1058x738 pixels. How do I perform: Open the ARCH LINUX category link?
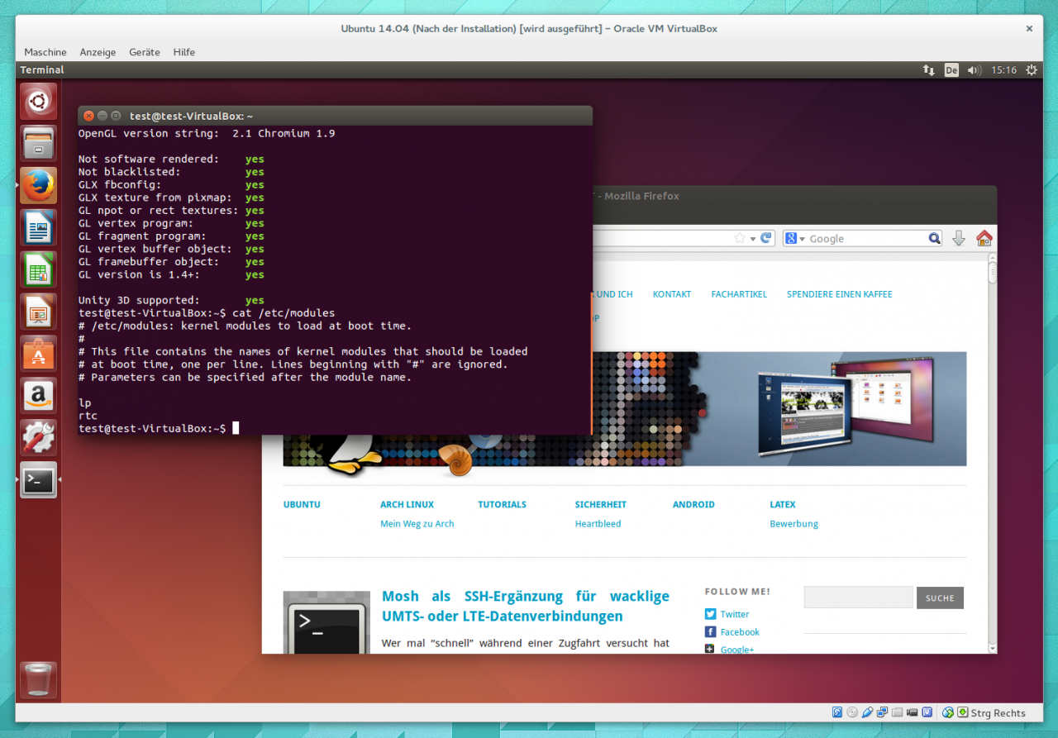[407, 504]
